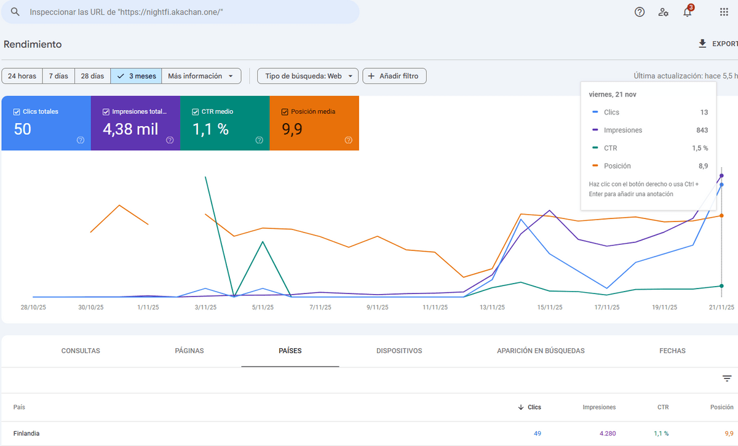Click help icon on Clics totales card
This screenshot has width=738, height=446.
[80, 140]
